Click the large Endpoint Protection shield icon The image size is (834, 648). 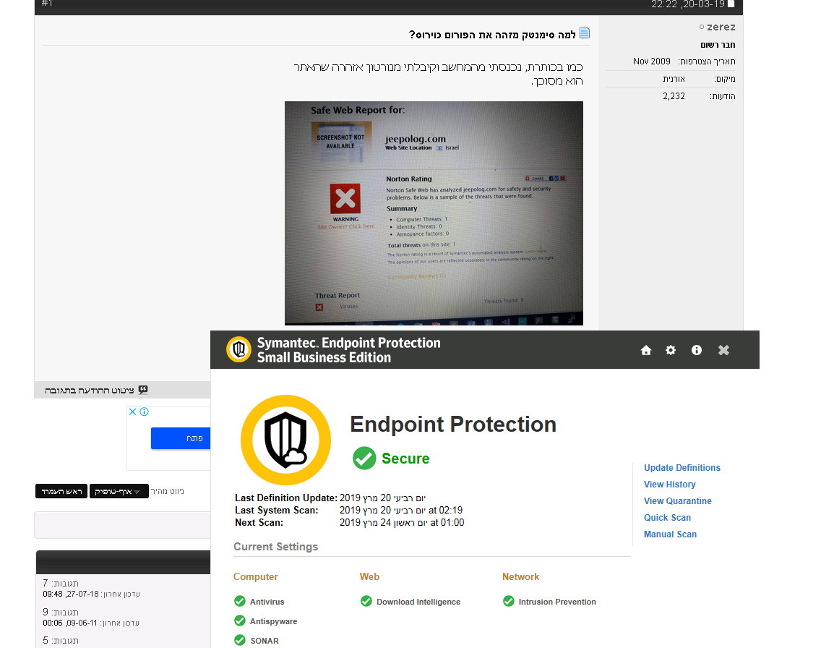click(285, 440)
